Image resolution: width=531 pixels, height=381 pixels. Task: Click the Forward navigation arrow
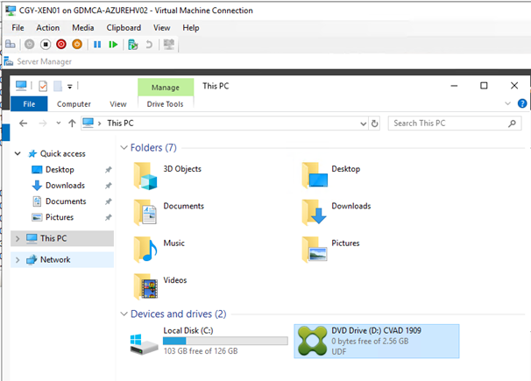tap(43, 123)
